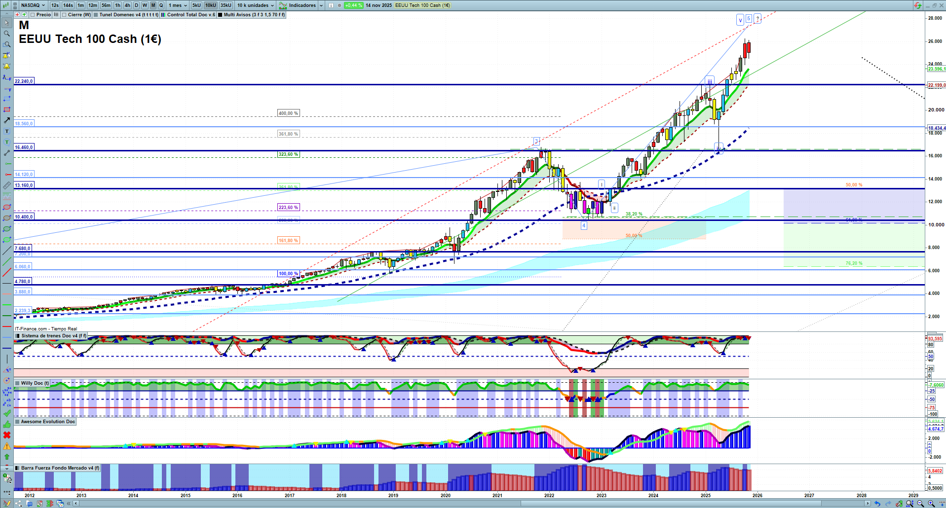
Task: Select the text box T tool
Action: [x=7, y=131]
